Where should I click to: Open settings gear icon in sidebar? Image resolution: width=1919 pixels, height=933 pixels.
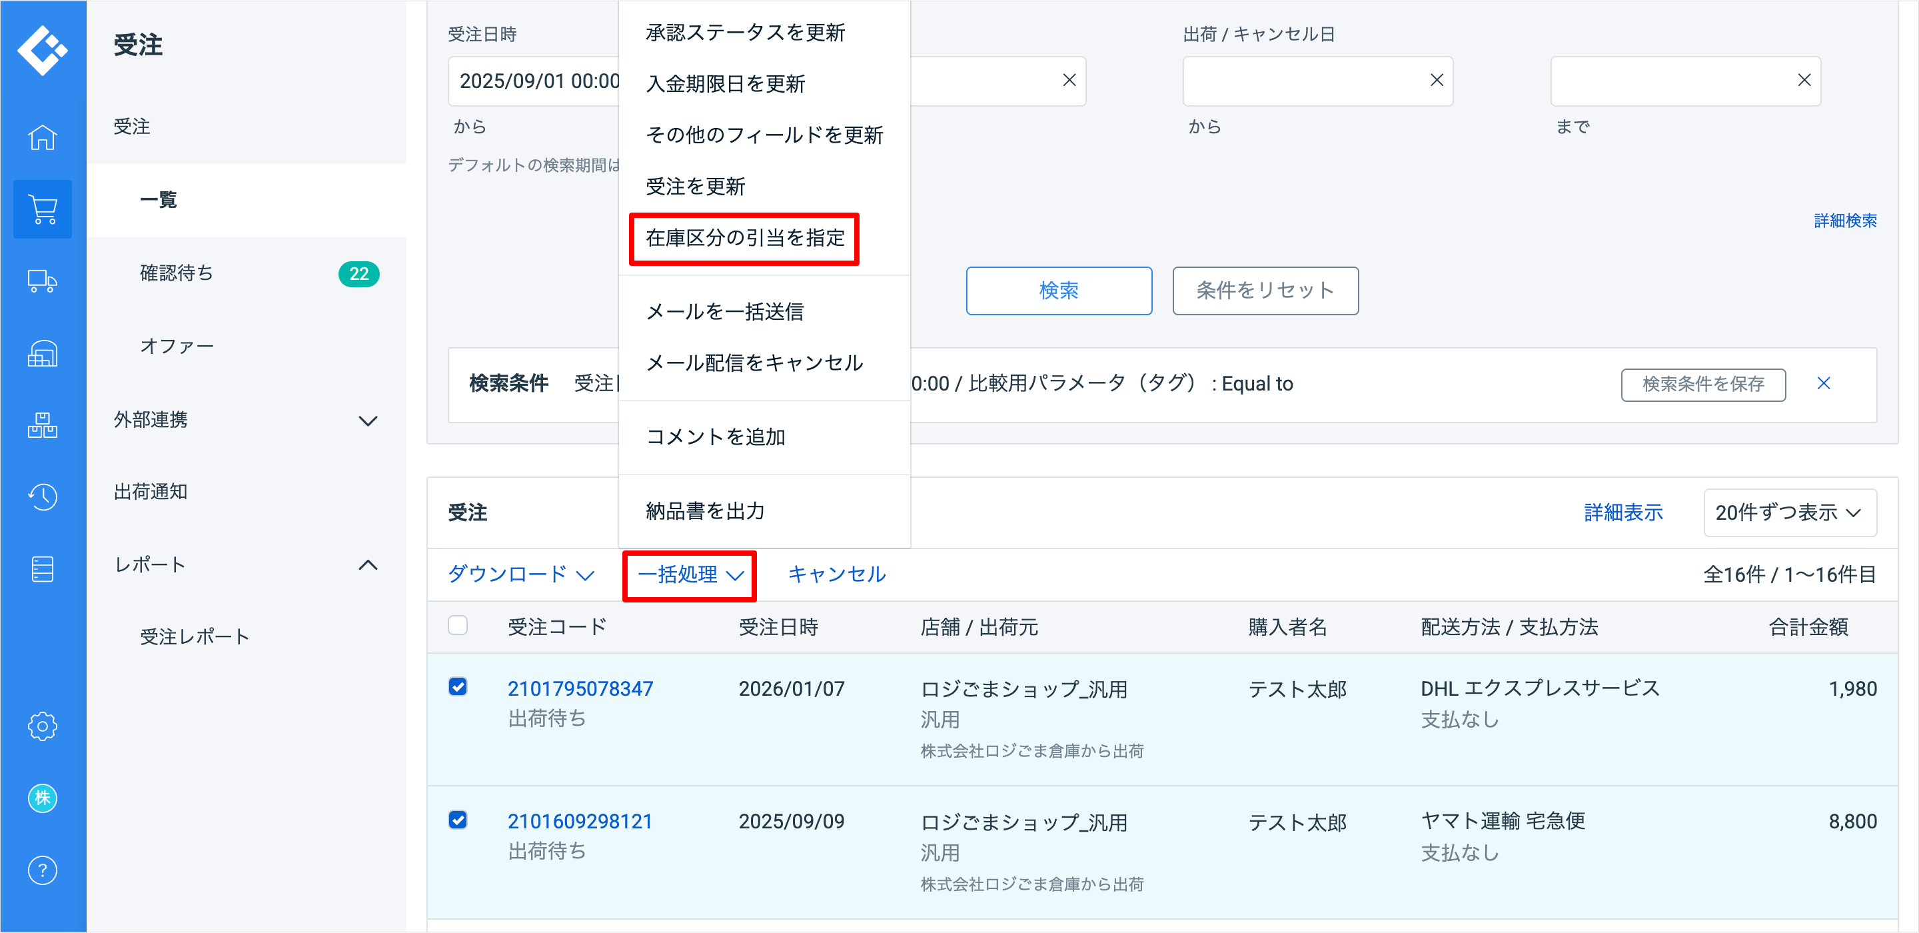[x=43, y=726]
